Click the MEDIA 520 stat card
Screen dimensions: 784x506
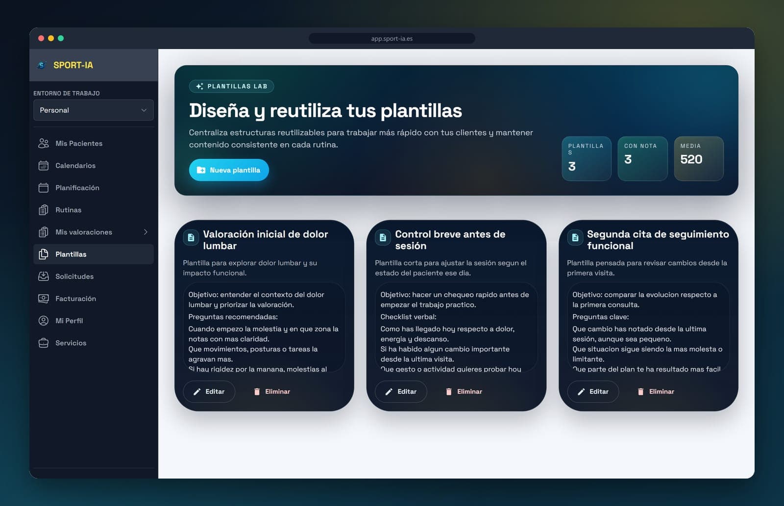pos(699,158)
